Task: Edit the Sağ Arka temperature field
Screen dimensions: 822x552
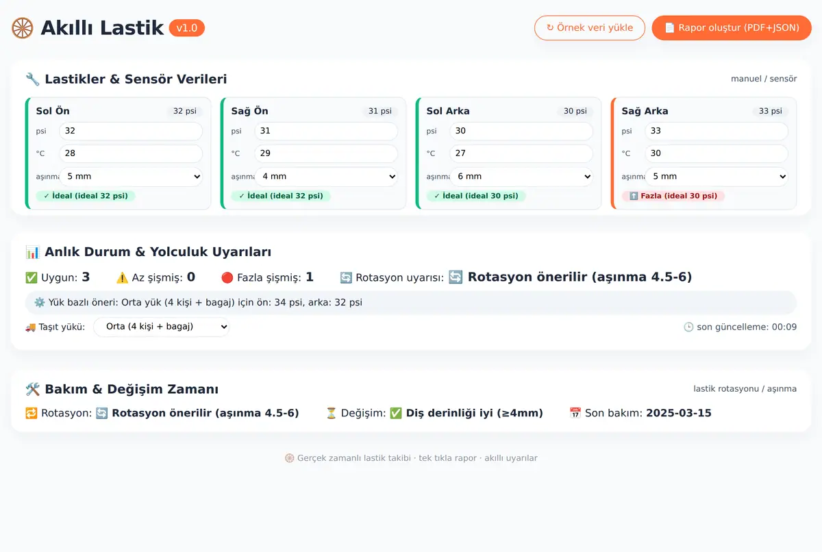Action: pyautogui.click(x=717, y=153)
